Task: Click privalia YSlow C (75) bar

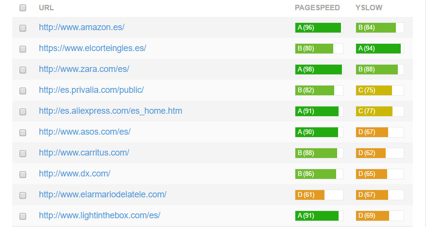Action: click(374, 90)
